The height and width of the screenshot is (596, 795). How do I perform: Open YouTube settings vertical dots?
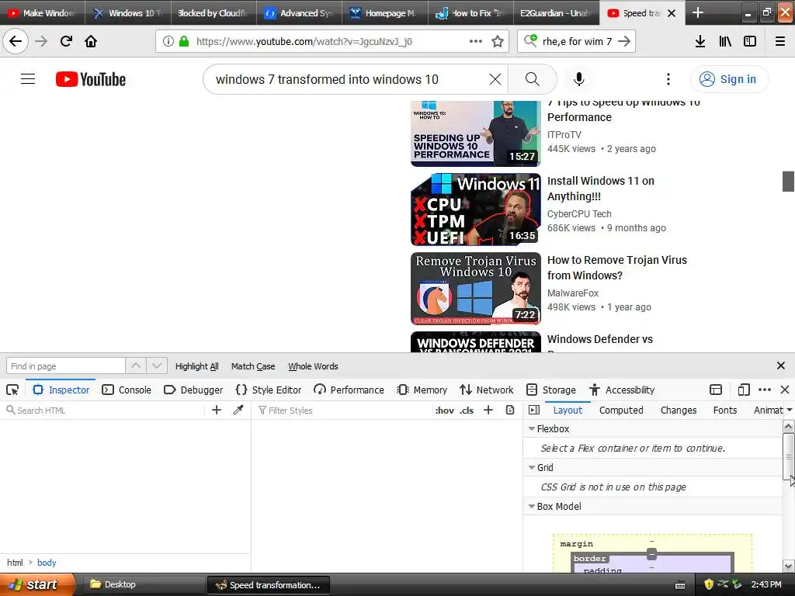[x=668, y=79]
